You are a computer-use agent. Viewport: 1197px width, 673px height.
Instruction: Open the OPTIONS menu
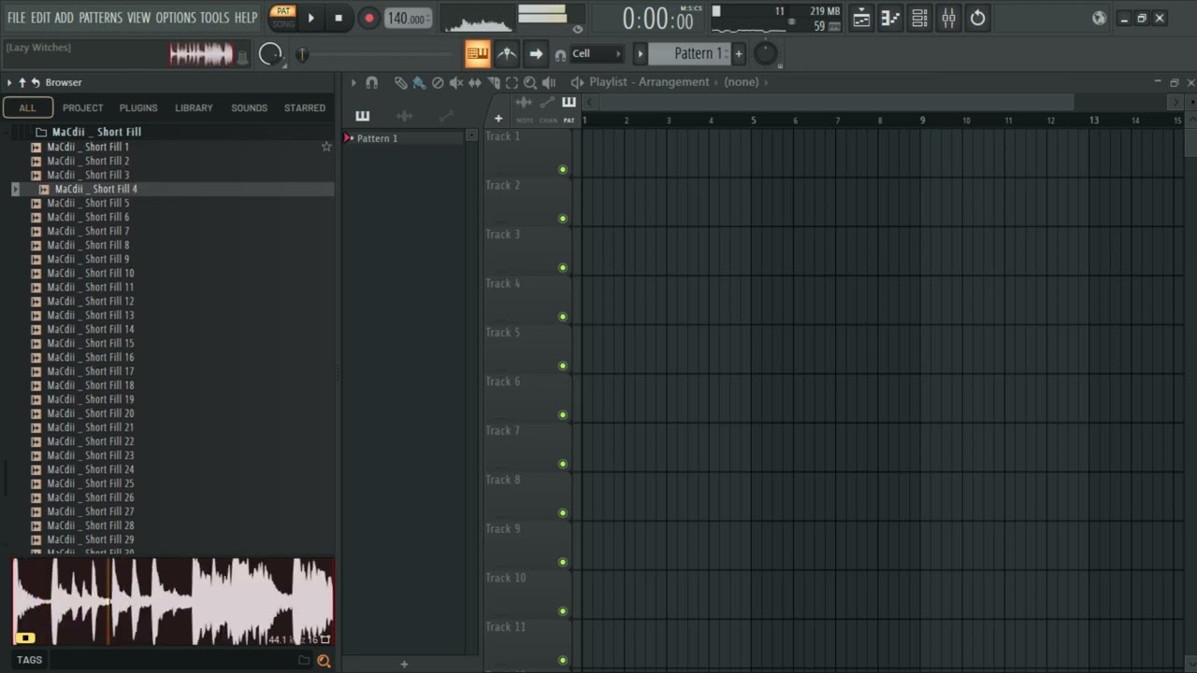pyautogui.click(x=176, y=18)
